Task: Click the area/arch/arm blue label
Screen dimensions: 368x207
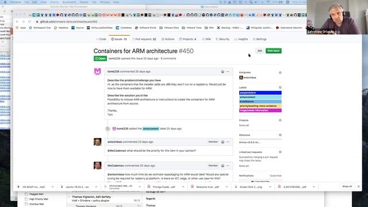Action: (260, 93)
